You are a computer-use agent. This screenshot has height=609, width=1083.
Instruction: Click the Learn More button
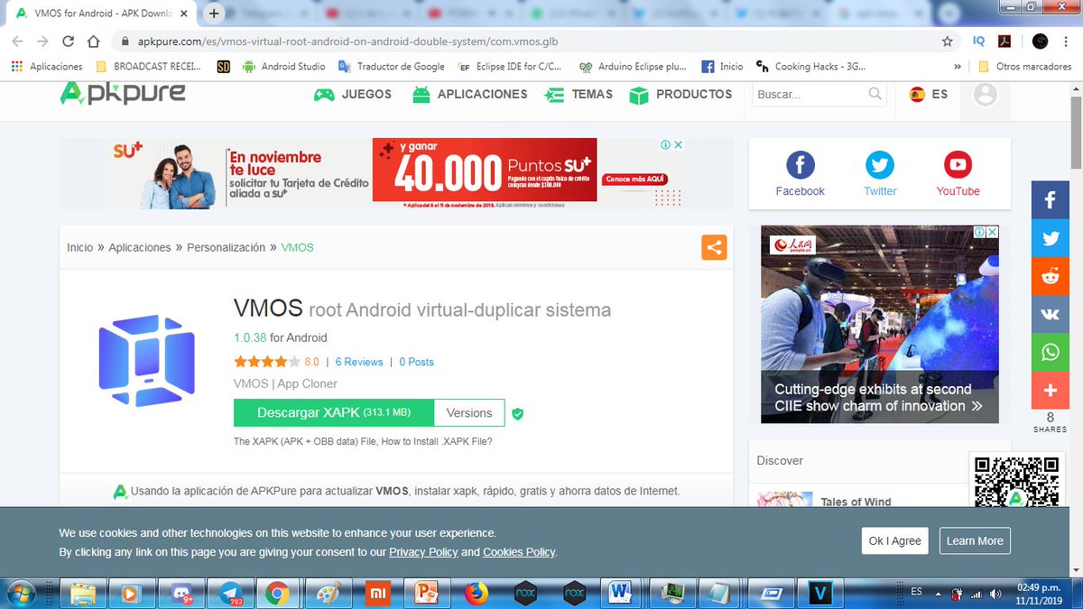[x=975, y=540]
